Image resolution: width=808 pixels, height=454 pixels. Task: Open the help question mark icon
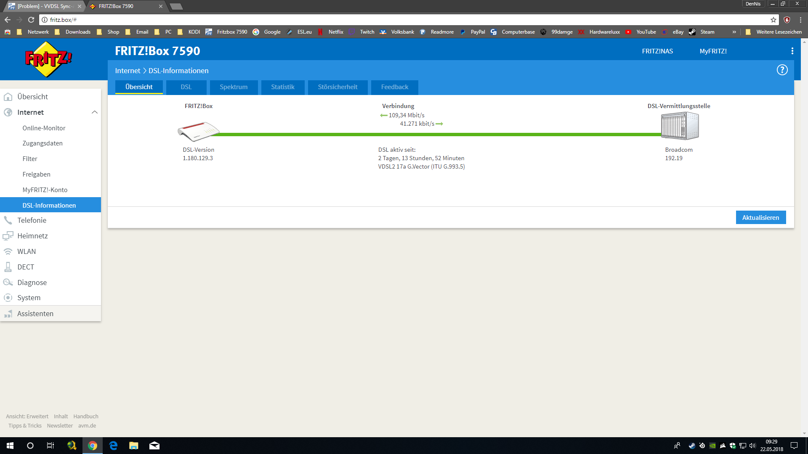[x=782, y=70]
